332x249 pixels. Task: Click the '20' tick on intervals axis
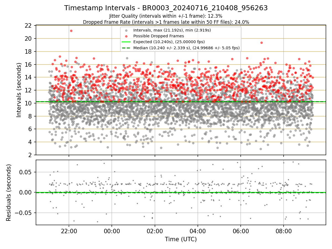click(28, 39)
